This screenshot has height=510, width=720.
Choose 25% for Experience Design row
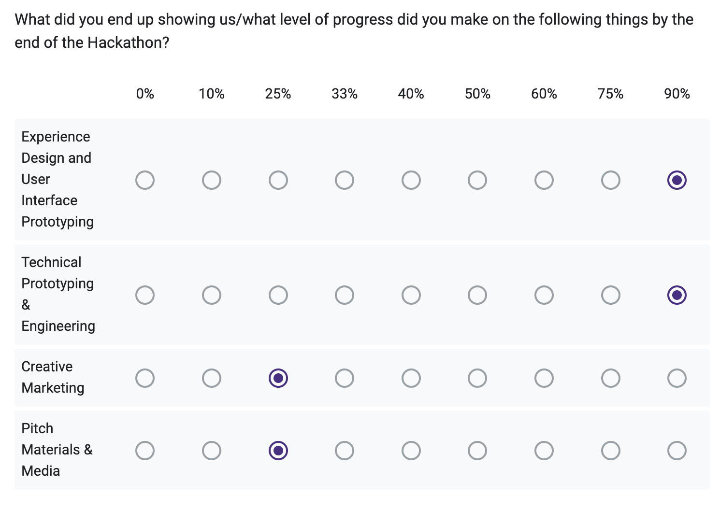click(x=278, y=180)
